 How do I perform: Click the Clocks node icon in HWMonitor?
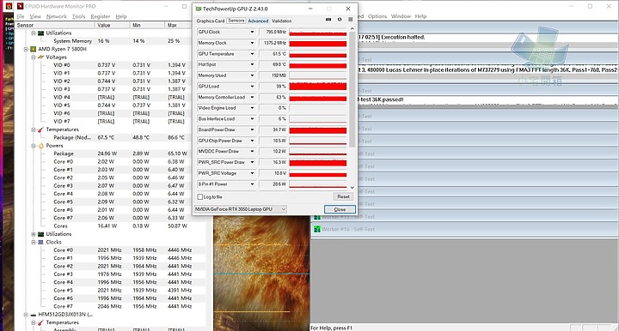point(40,242)
